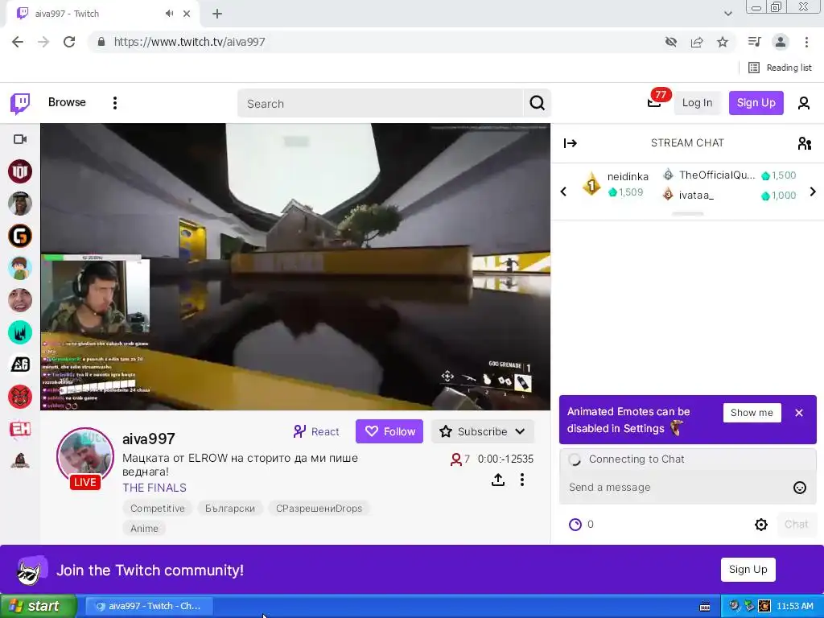This screenshot has height=618, width=824.
Task: Open the emote picker smiley icon
Action: (799, 488)
